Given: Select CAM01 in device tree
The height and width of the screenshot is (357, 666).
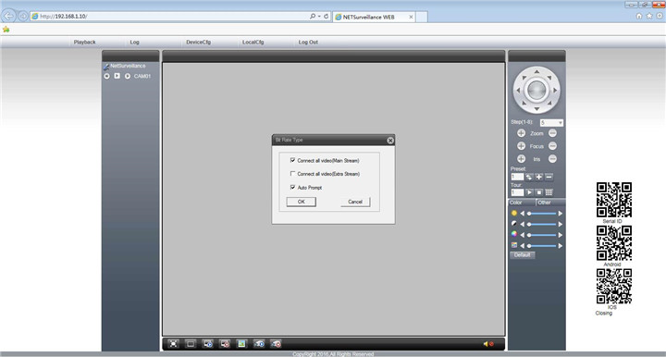Looking at the screenshot, I should [142, 77].
